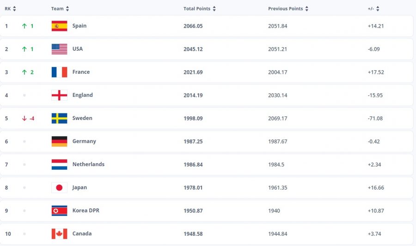Click the Korea DPR flag icon

pyautogui.click(x=59, y=210)
